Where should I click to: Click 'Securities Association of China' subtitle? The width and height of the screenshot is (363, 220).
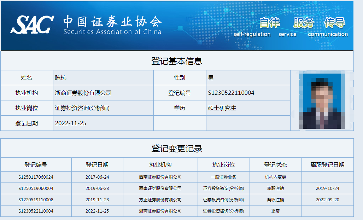(x=112, y=32)
